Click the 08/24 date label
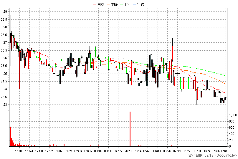 click(x=206, y=151)
